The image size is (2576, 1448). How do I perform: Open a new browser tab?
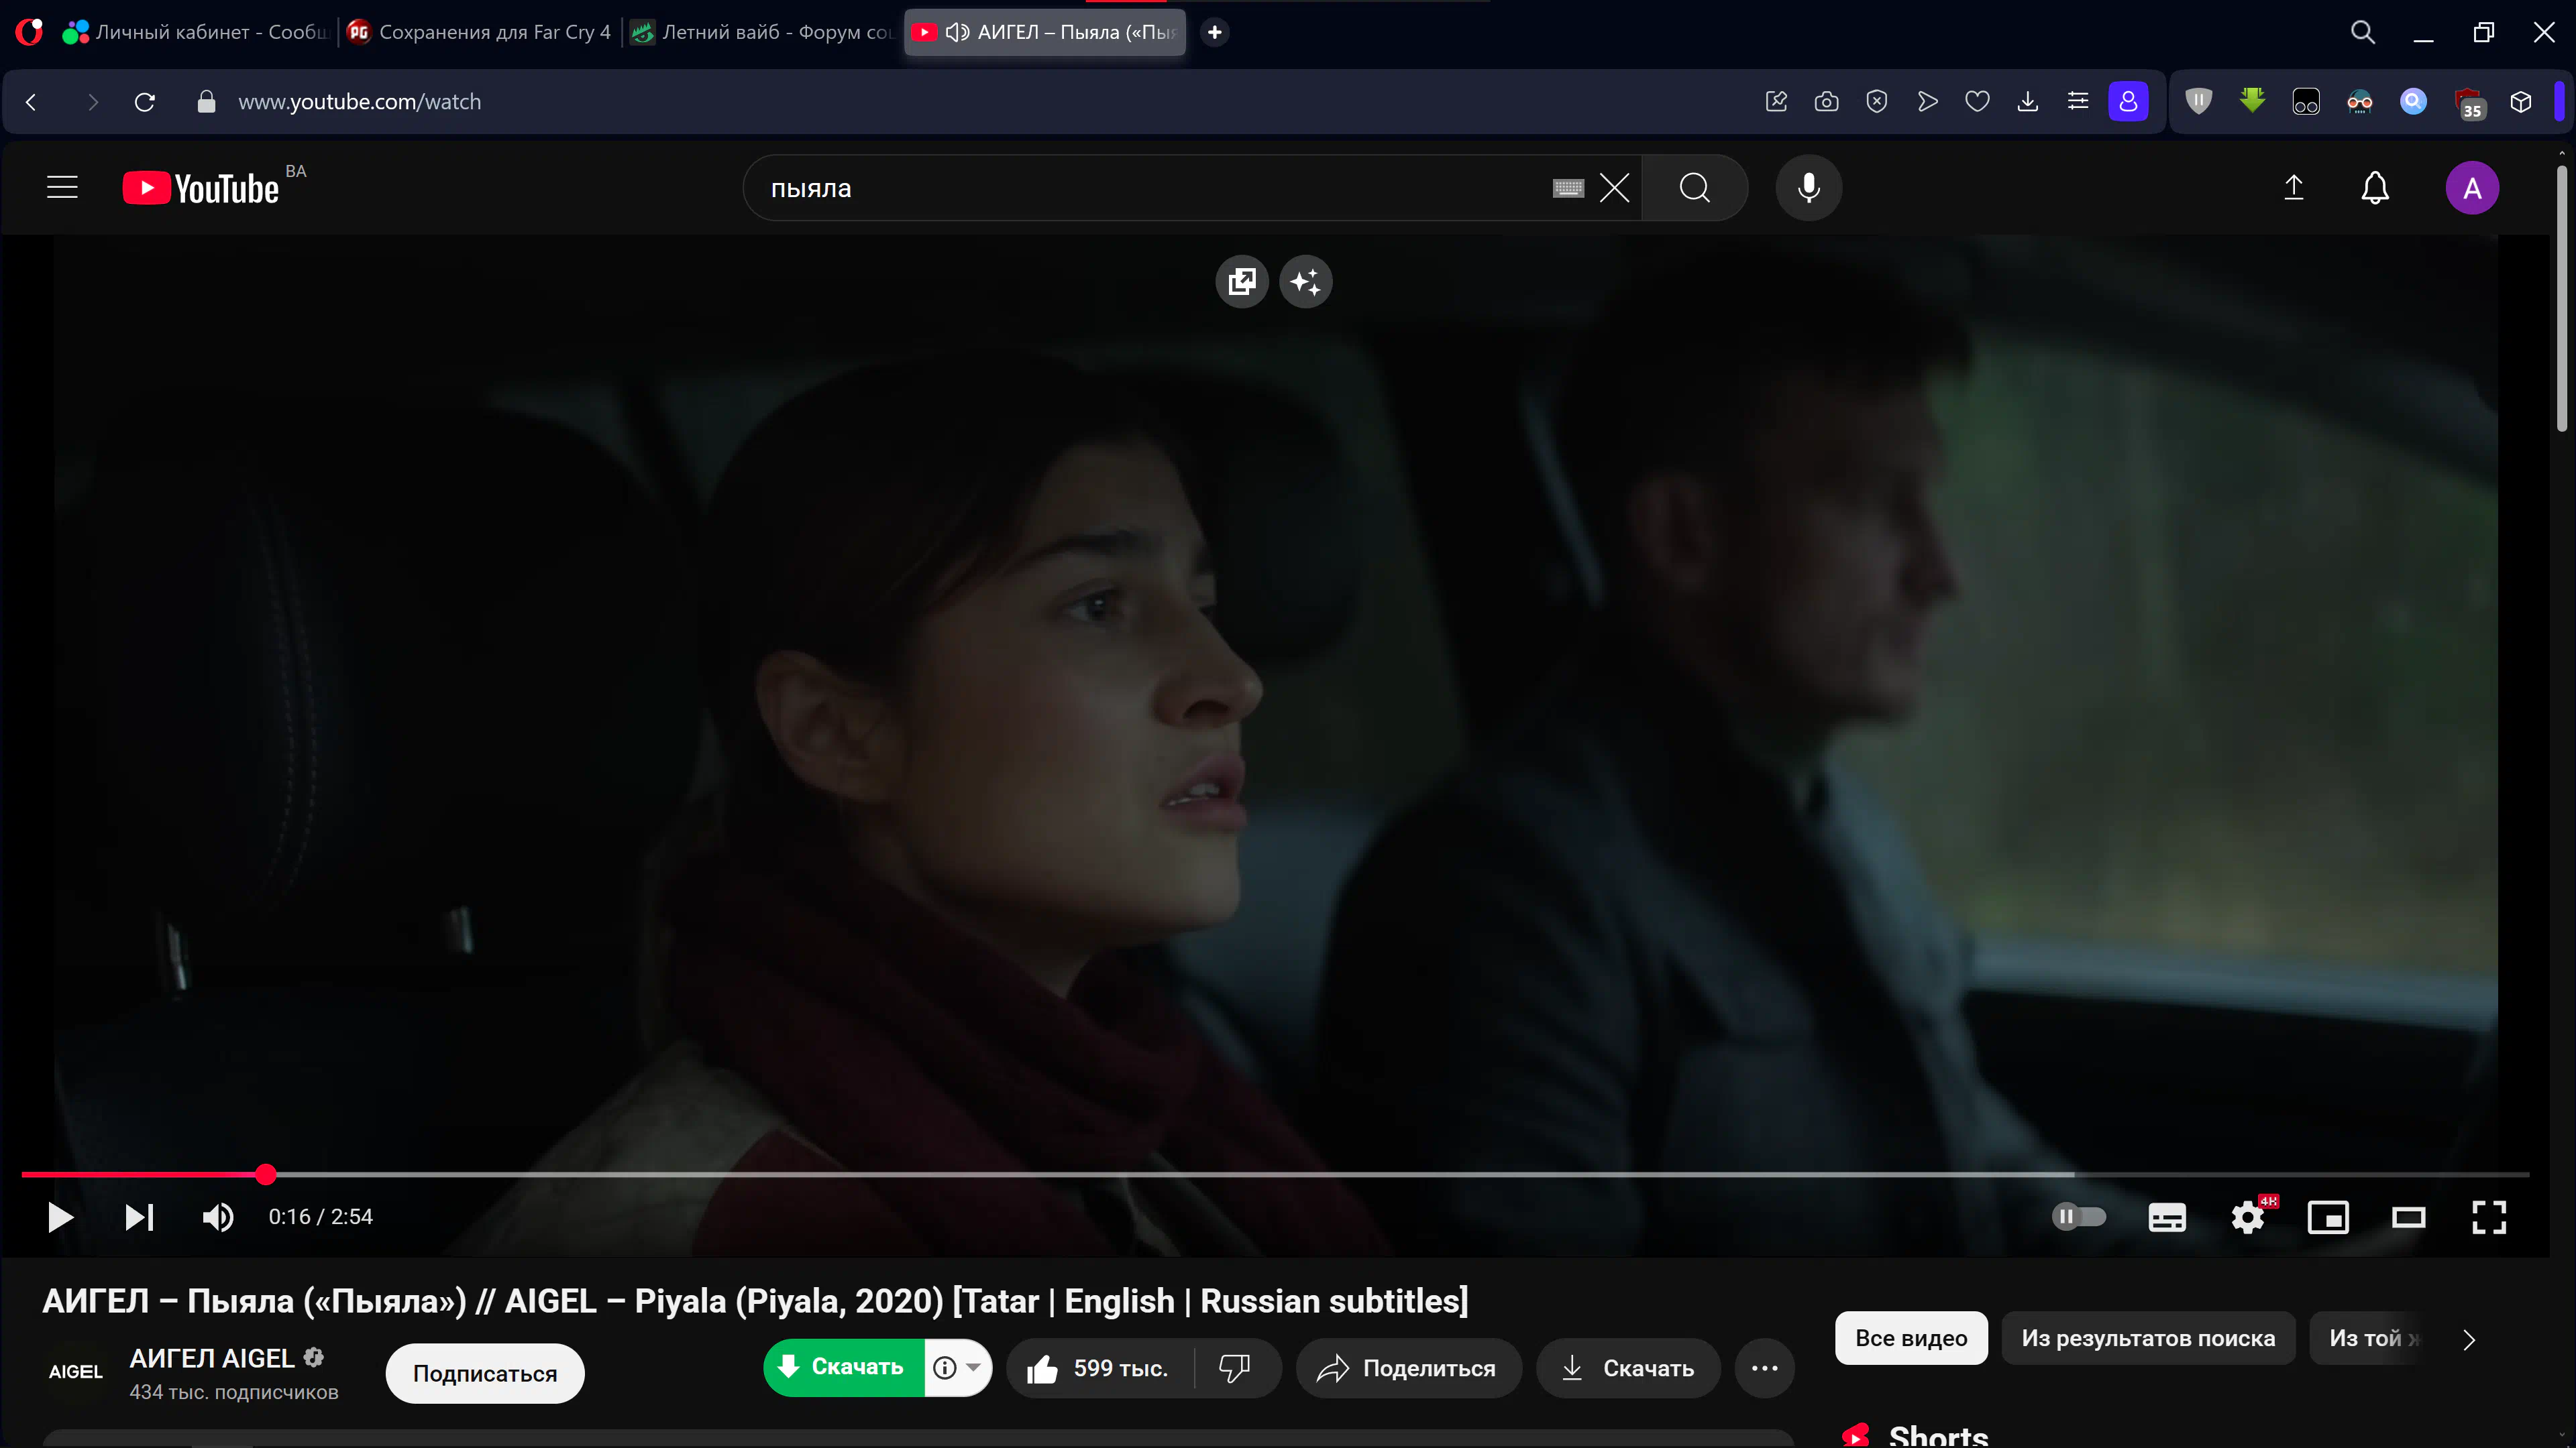(1214, 32)
